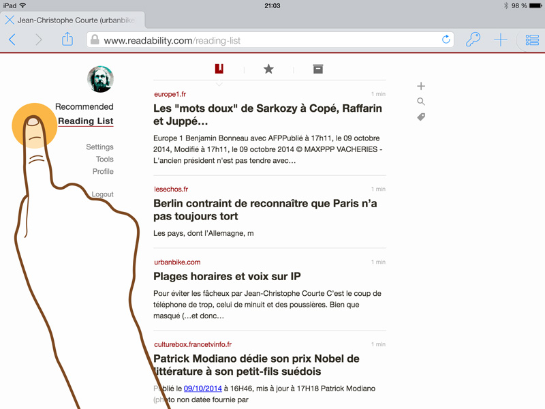Open the browser list menu icon
The width and height of the screenshot is (545, 409).
point(532,40)
